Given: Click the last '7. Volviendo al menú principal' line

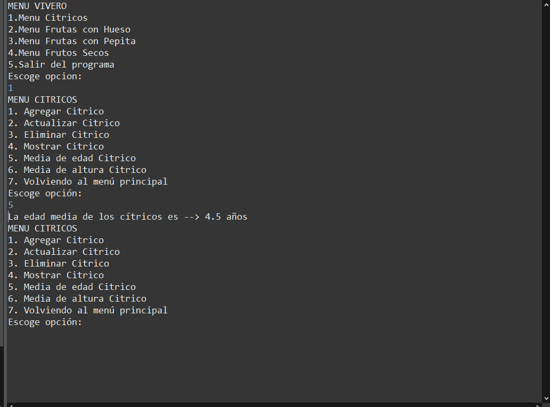Looking at the screenshot, I should click(x=88, y=310).
